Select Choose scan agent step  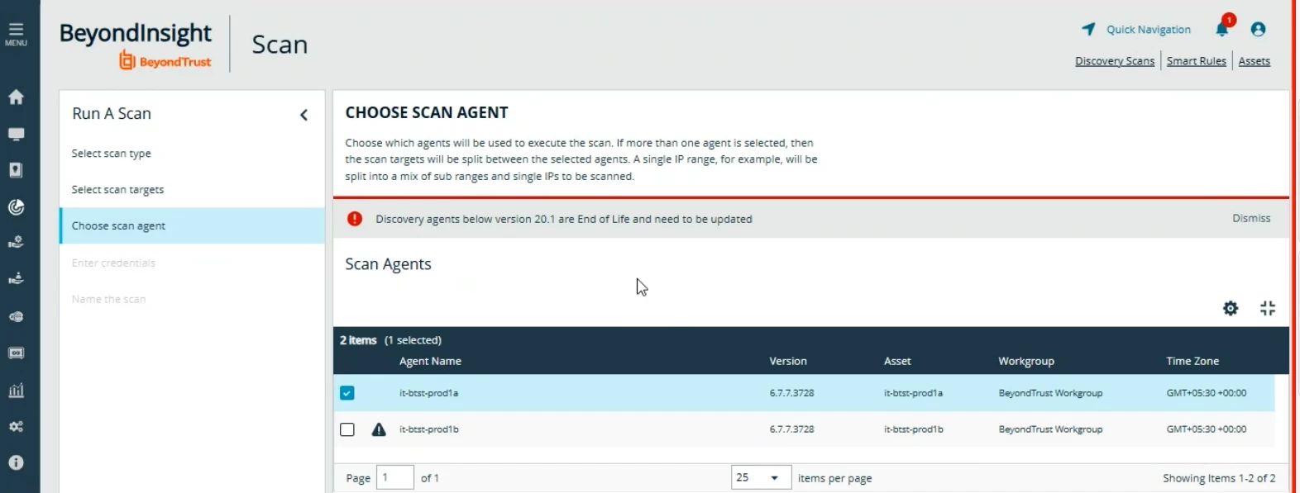coord(192,225)
